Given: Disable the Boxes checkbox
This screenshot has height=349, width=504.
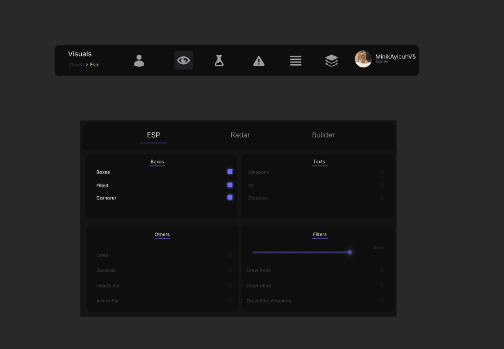Looking at the screenshot, I should [x=230, y=172].
